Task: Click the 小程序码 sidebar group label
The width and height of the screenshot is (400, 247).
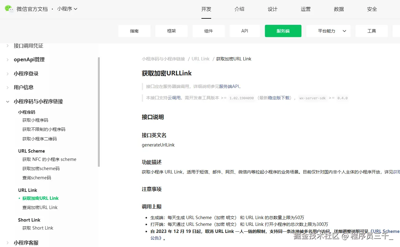Action: pyautogui.click(x=27, y=112)
